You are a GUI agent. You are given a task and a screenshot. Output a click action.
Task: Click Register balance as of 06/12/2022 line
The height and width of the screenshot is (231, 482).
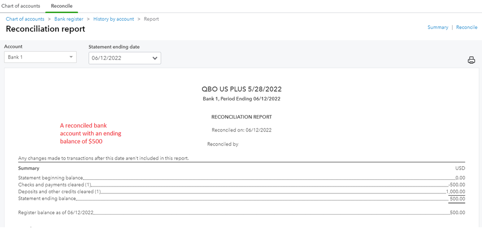point(56,212)
